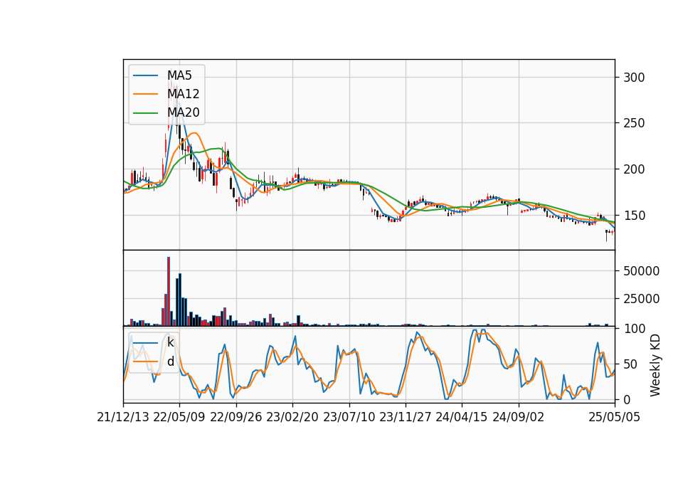Click the d legend label
Screen dimensions: 683x491
(170, 361)
